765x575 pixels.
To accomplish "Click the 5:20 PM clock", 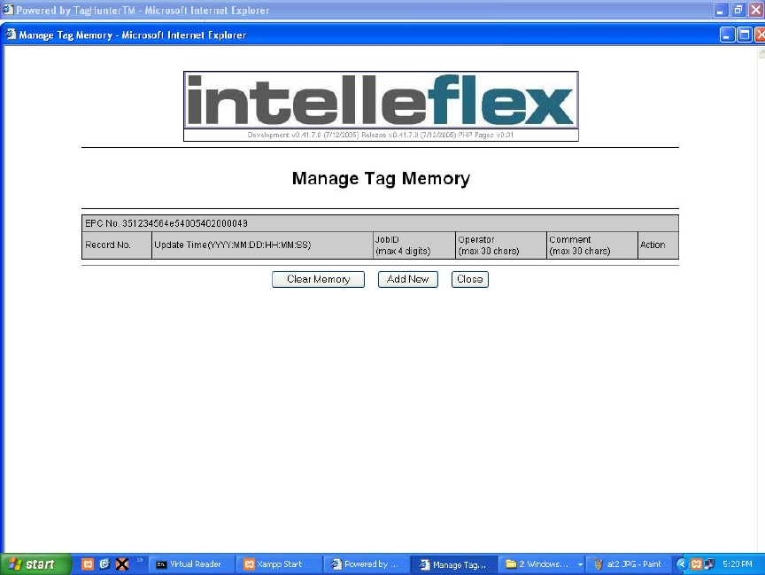I will point(738,564).
